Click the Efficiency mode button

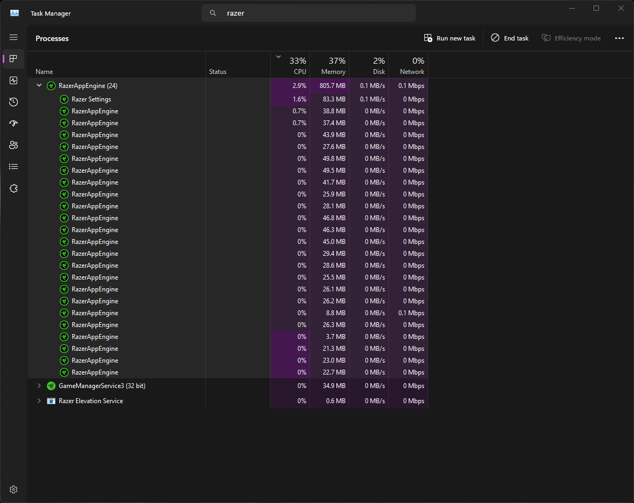coord(571,38)
